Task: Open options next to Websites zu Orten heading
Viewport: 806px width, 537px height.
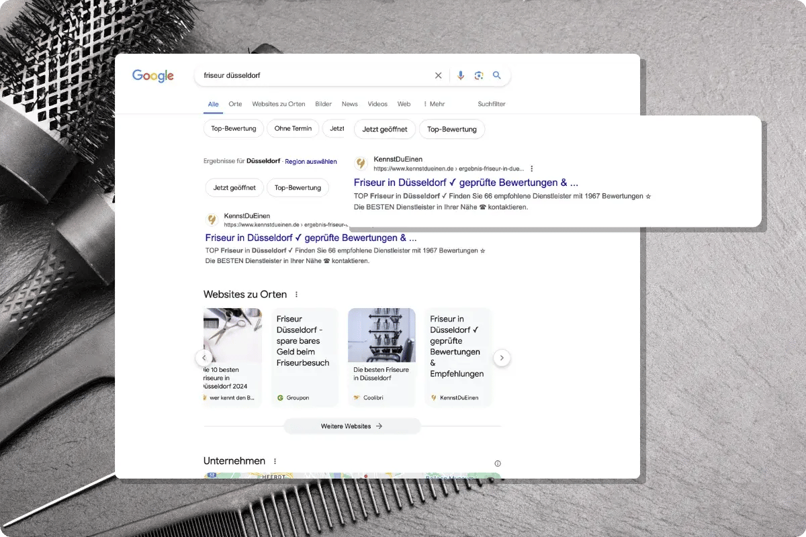Action: [x=296, y=295]
